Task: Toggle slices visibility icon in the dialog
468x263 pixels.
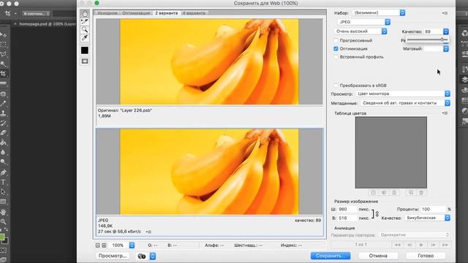Action: 85,61
